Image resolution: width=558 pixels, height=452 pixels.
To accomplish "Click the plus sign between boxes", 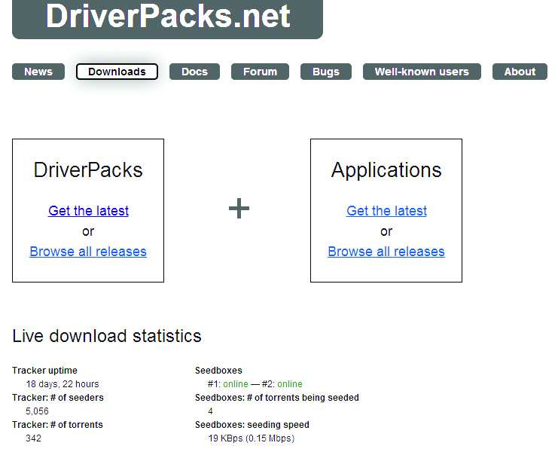I will [x=239, y=208].
